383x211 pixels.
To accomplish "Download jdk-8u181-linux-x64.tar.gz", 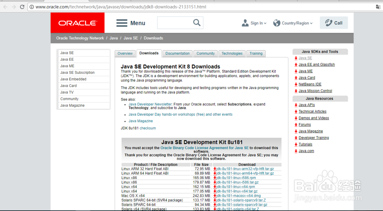I will coord(237,191).
